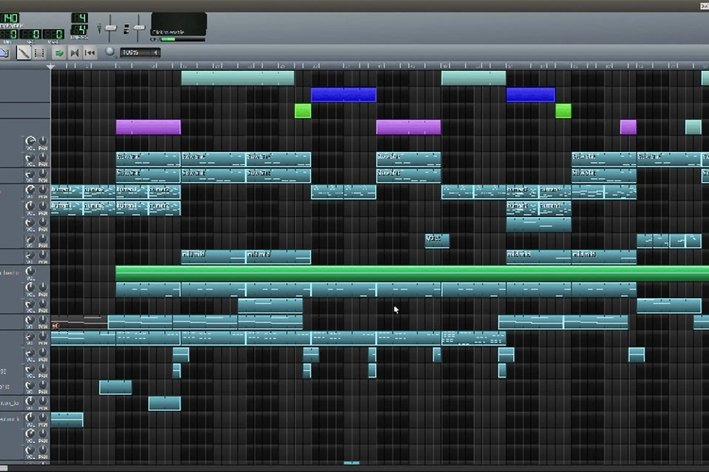This screenshot has height=472, width=709.
Task: Close the Song Editor window
Action: click(x=704, y=6)
